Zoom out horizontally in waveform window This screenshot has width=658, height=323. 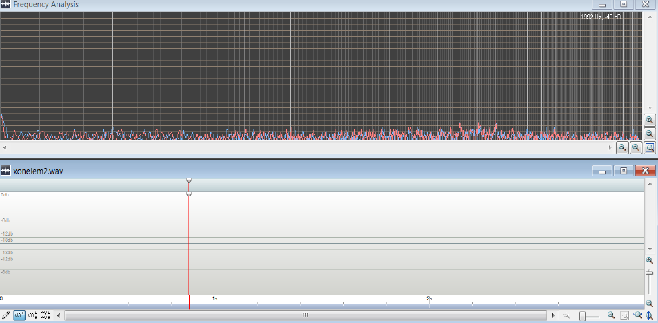[x=566, y=315]
